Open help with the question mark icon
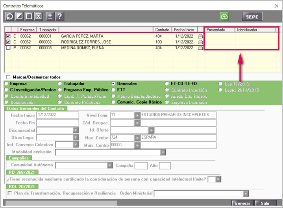 click(x=59, y=17)
